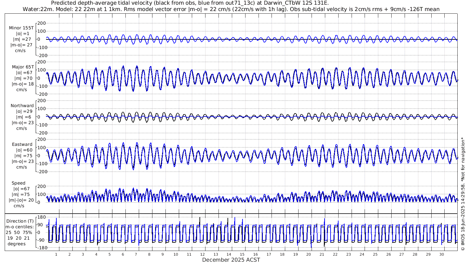The image size is (467, 267).
Task: Click the '19 20 21' centile values
Action: coord(20,238)
